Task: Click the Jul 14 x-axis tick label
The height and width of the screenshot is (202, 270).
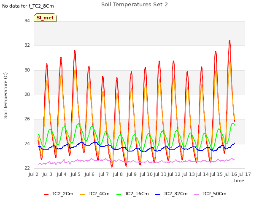Action: click(202, 174)
